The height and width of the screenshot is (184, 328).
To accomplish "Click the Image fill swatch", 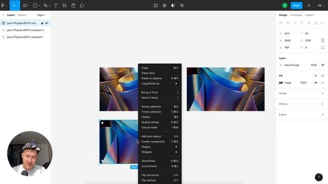I will click(281, 83).
